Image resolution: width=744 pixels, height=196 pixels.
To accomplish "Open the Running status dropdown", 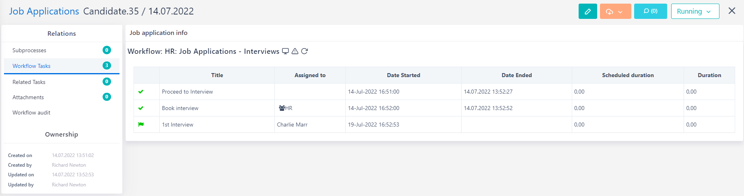I will tap(695, 11).
